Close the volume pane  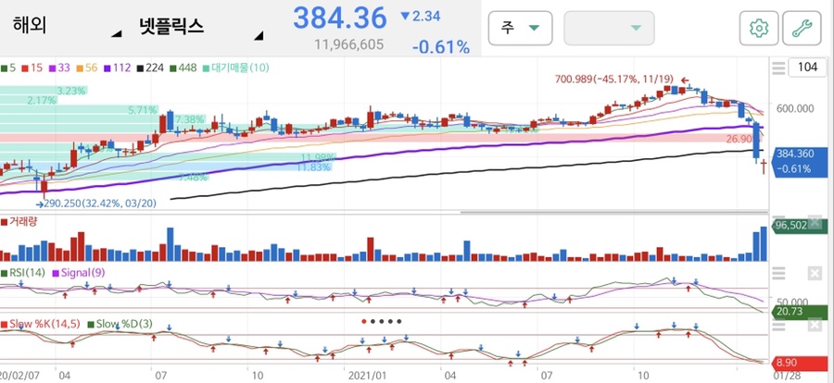pos(815,224)
